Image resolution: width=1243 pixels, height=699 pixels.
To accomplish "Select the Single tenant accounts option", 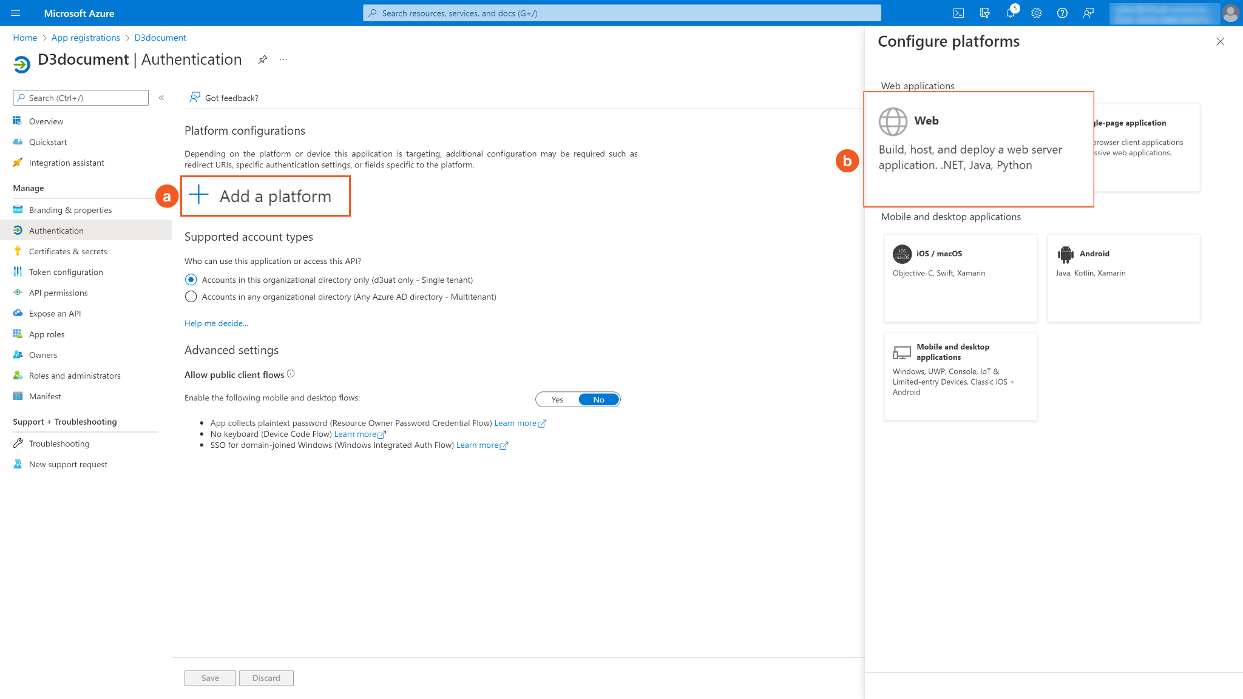I will coord(191,280).
